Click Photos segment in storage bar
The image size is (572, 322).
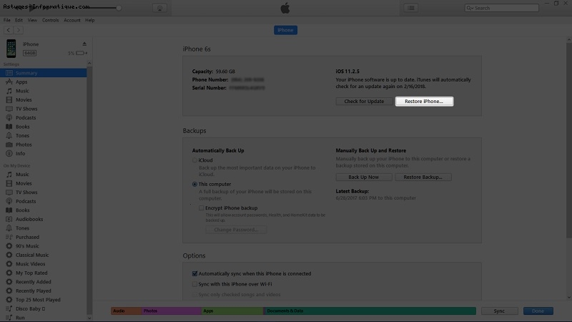(x=172, y=311)
